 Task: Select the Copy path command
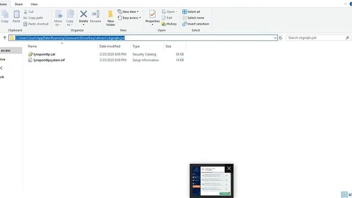[33, 18]
